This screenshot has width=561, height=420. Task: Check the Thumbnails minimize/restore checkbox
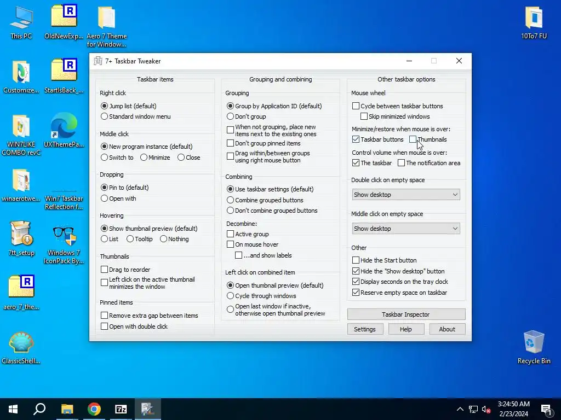pos(413,139)
